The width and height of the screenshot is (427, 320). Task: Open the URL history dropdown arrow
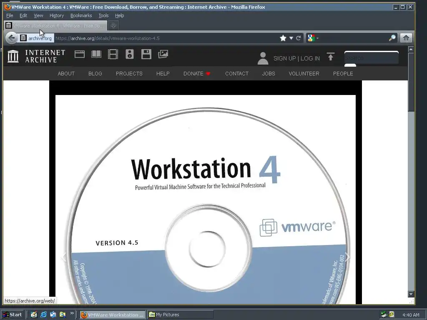coord(291,38)
